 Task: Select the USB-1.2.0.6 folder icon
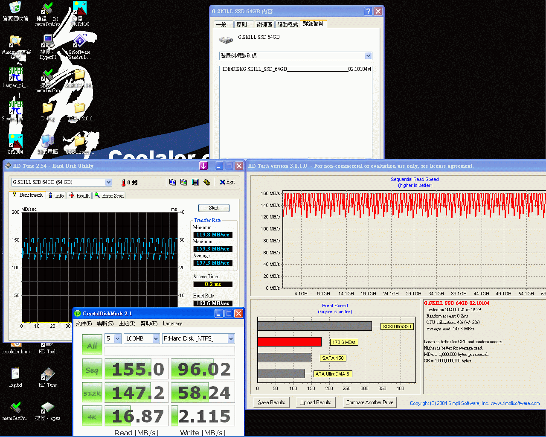(x=80, y=111)
